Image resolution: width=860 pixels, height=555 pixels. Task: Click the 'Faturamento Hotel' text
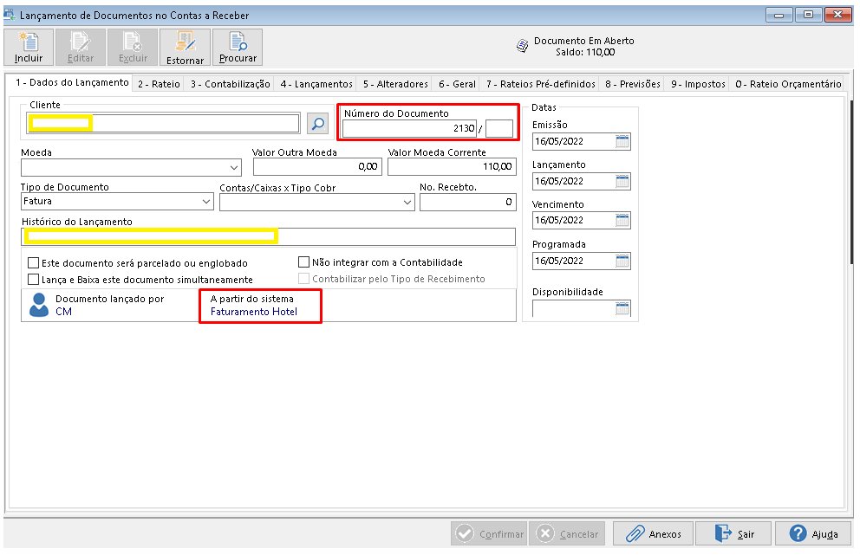click(254, 312)
